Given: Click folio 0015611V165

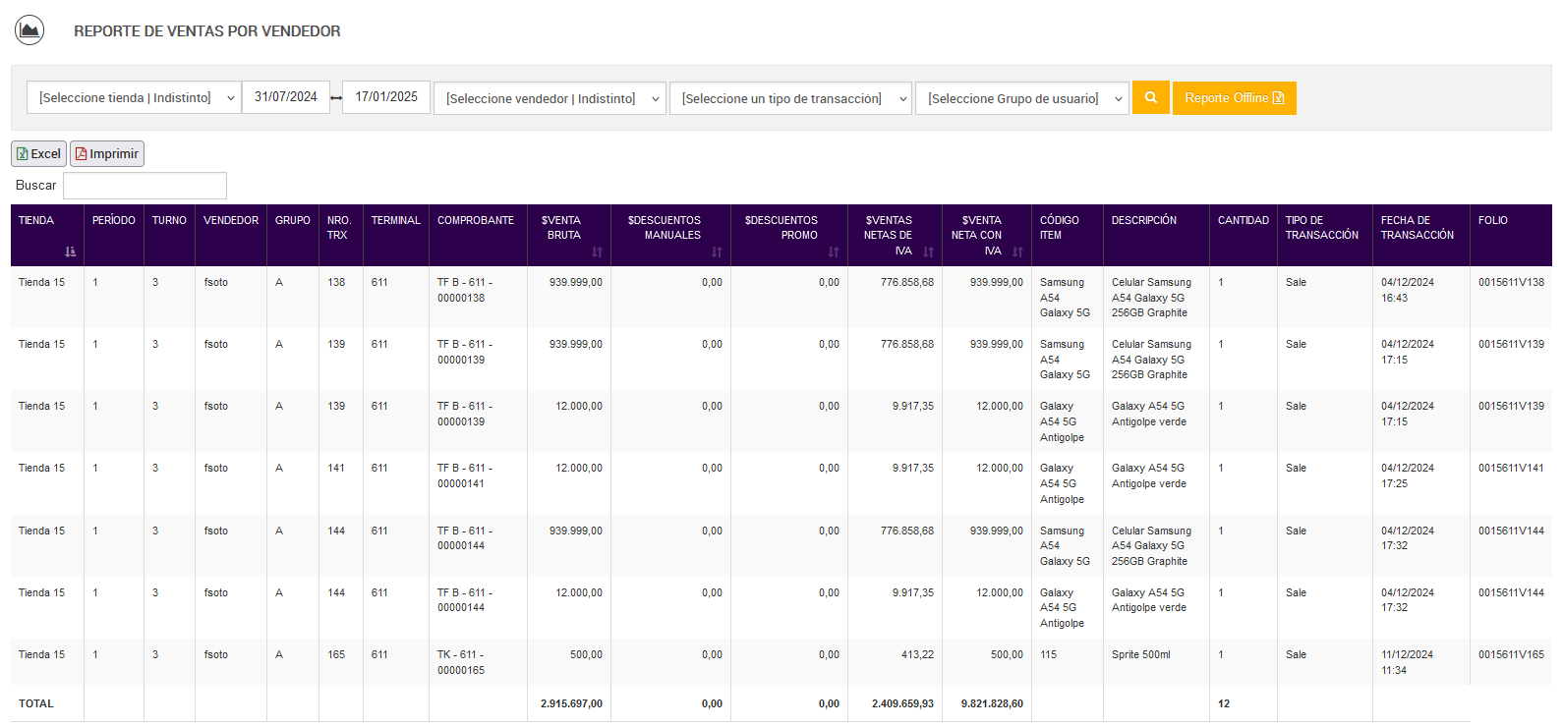Looking at the screenshot, I should pos(1511,655).
